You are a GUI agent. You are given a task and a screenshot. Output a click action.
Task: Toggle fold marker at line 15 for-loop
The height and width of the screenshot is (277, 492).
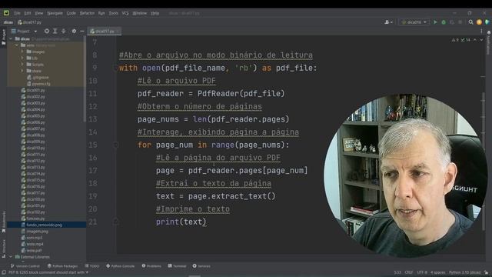[x=116, y=145]
